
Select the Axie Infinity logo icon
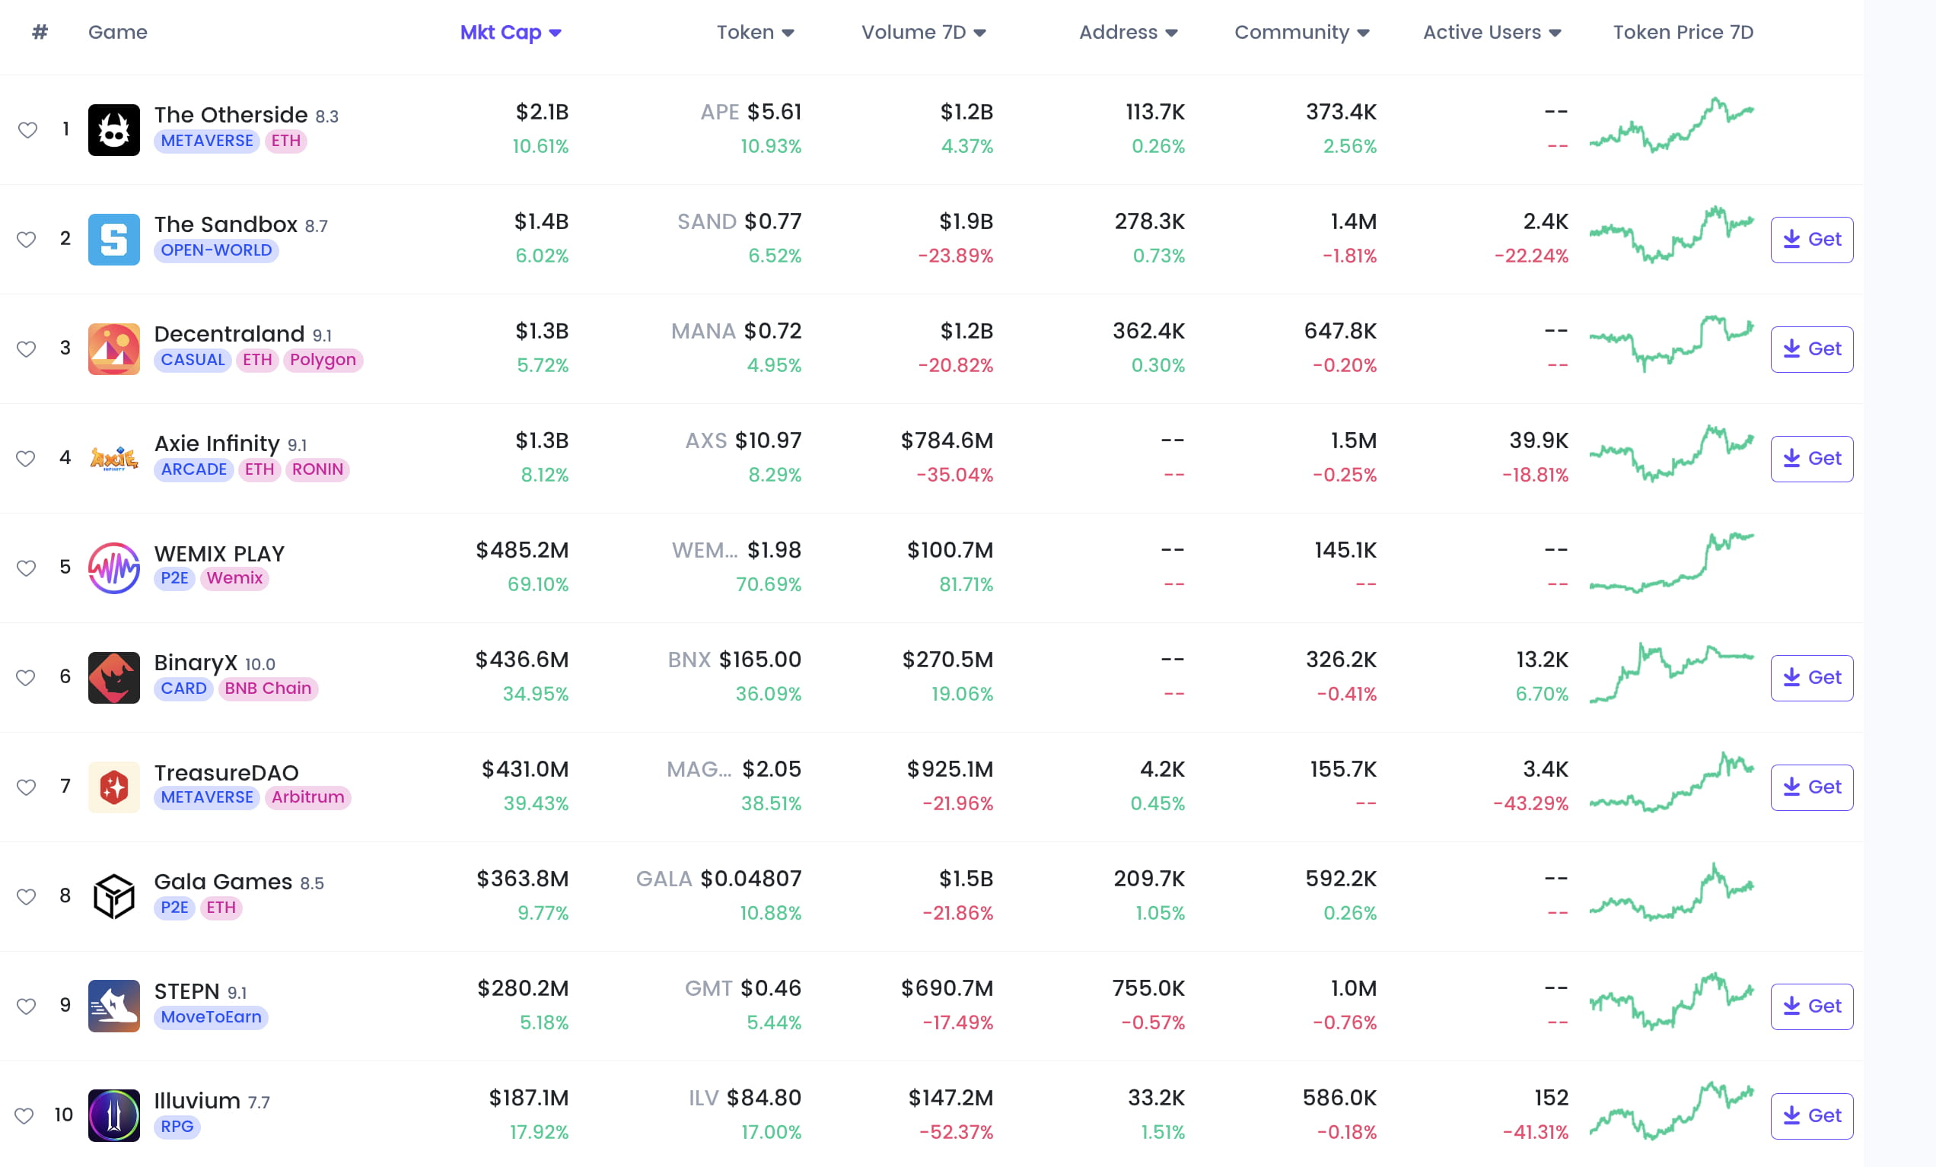coord(114,459)
